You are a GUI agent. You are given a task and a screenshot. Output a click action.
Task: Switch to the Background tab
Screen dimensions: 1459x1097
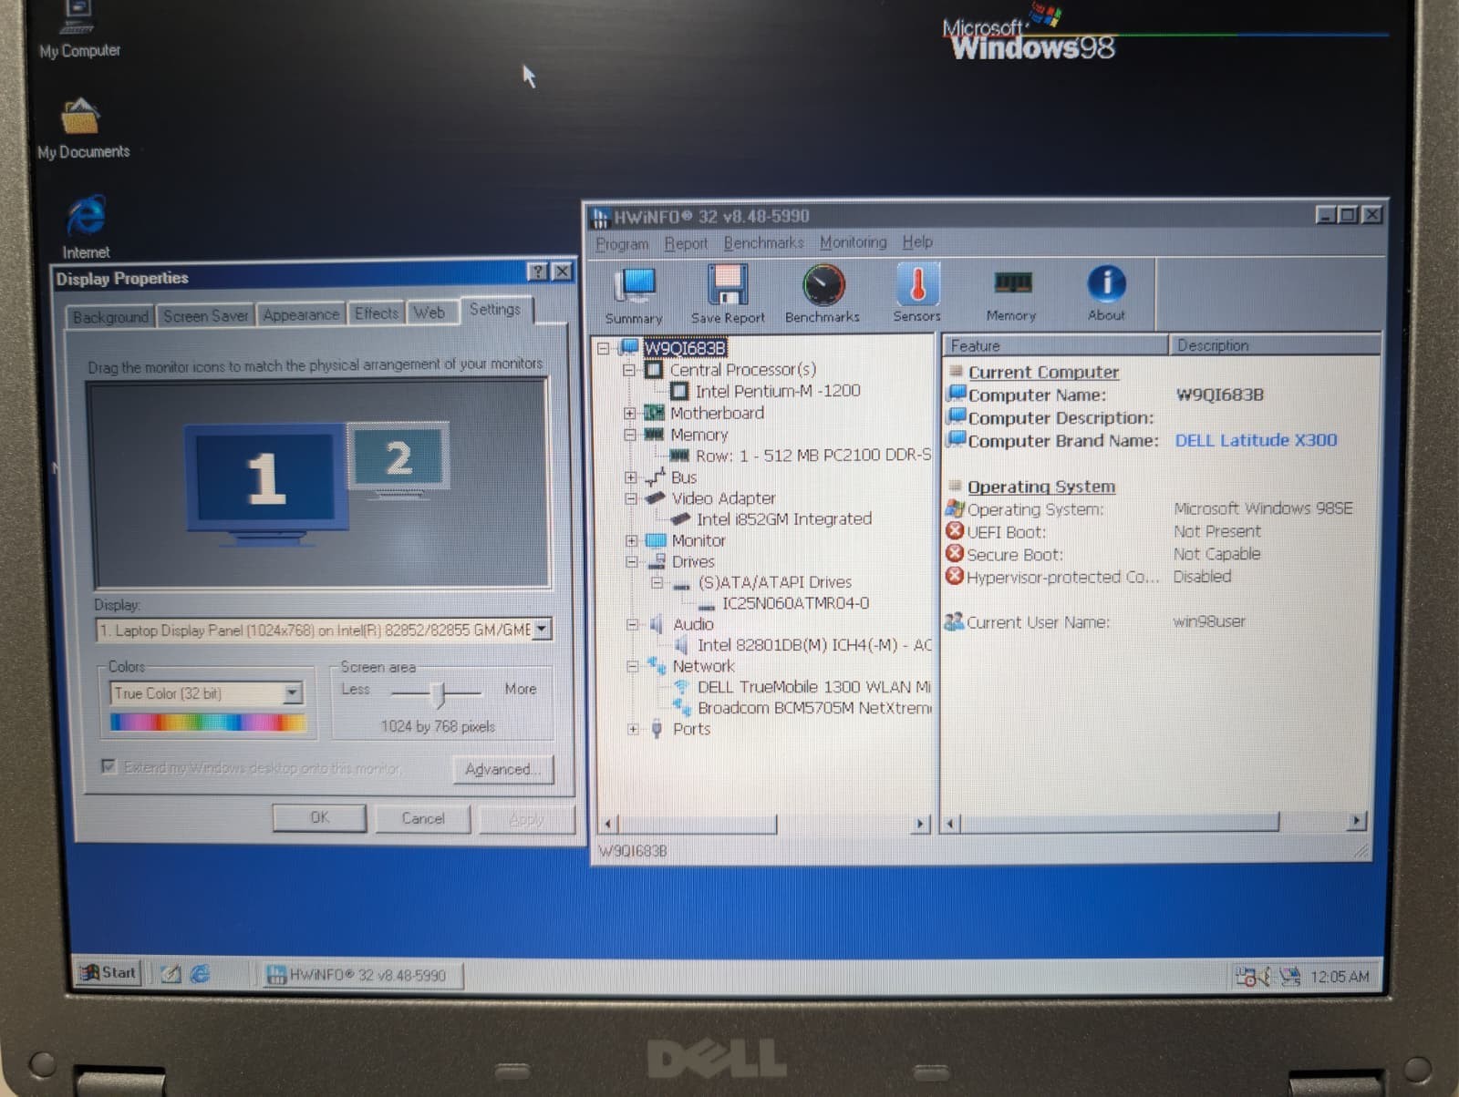[x=110, y=317]
